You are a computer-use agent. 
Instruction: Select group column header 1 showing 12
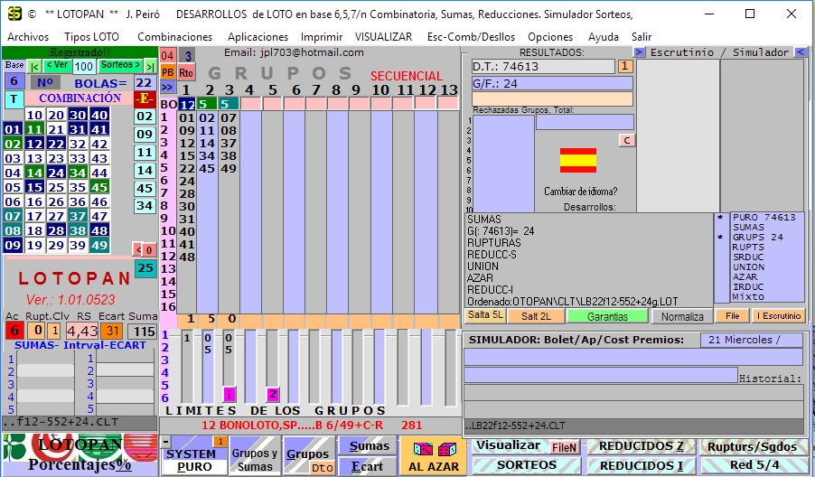(x=187, y=103)
